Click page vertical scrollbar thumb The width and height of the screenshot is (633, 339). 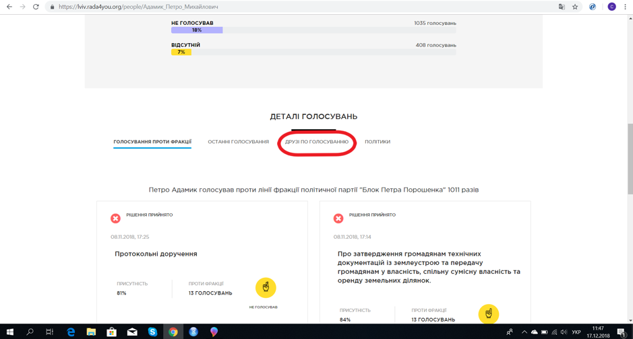tap(630, 159)
